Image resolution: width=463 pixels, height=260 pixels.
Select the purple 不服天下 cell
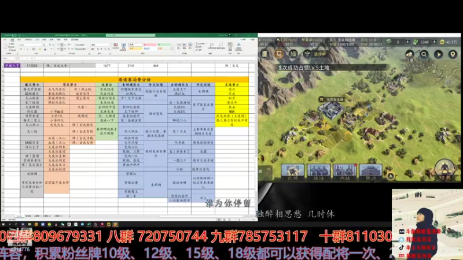click(12, 65)
